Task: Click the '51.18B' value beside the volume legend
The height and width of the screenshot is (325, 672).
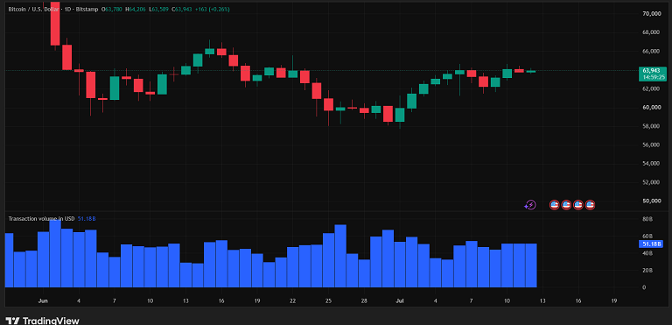Action: [87, 219]
